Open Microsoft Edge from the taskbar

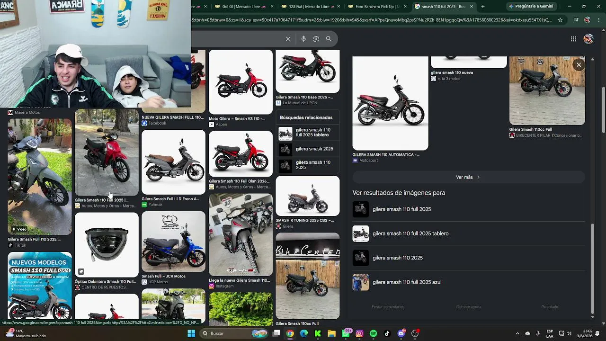click(x=304, y=333)
